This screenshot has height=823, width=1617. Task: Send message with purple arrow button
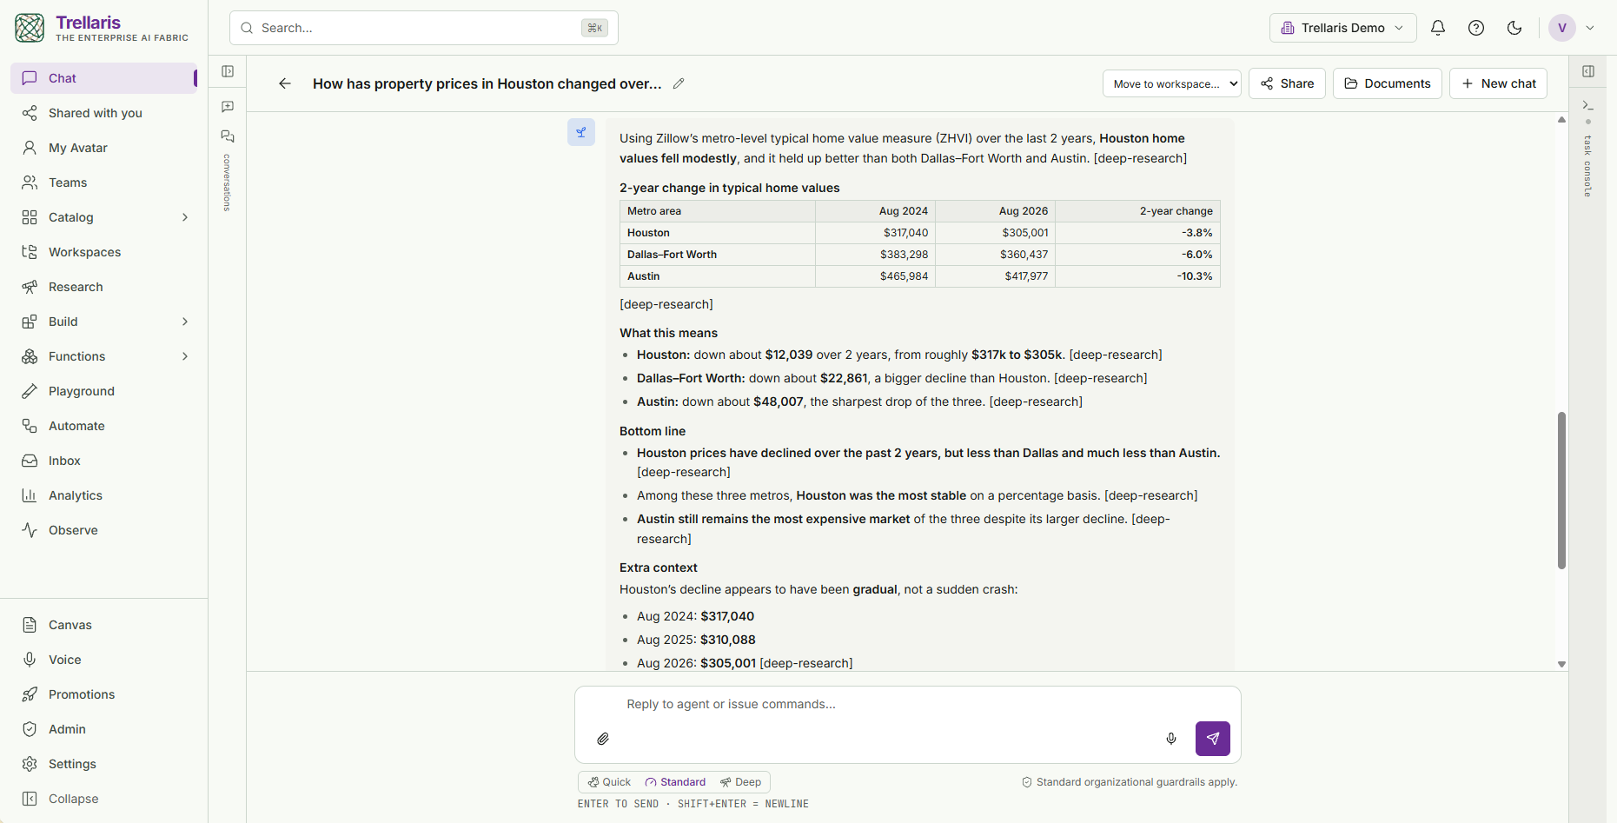[1213, 739]
